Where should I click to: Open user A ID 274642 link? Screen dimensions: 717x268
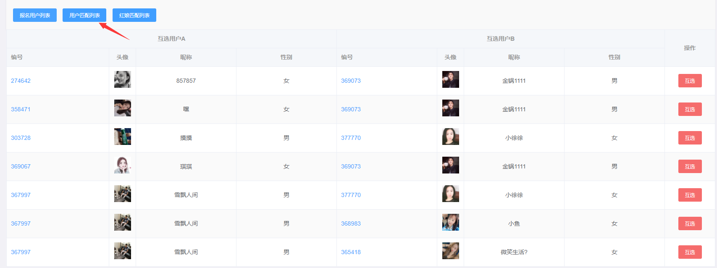(21, 81)
